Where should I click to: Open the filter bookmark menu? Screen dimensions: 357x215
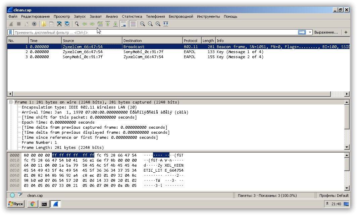coord(10,32)
